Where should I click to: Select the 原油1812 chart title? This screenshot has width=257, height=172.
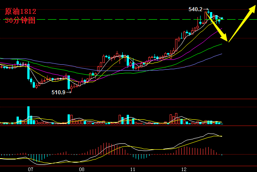tap(21, 12)
